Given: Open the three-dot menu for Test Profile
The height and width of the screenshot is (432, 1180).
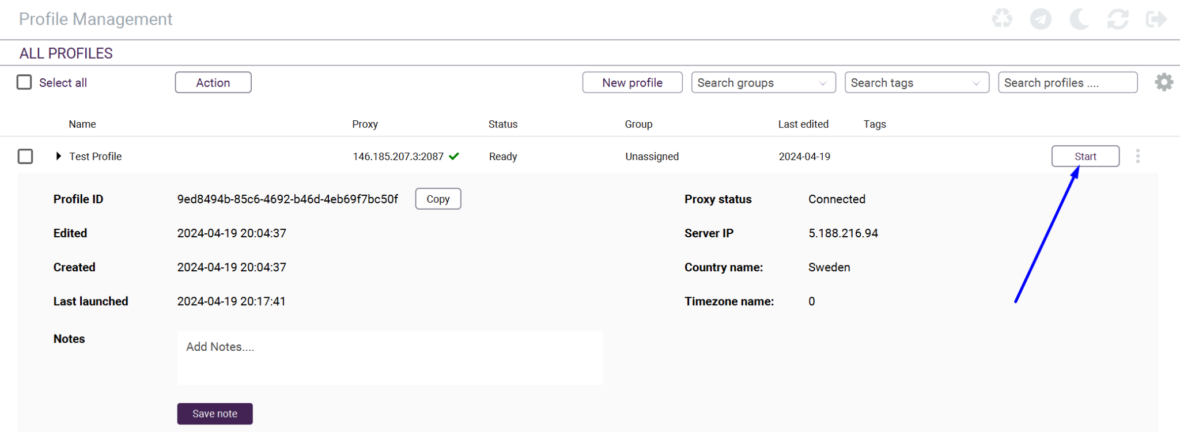Looking at the screenshot, I should tap(1137, 156).
